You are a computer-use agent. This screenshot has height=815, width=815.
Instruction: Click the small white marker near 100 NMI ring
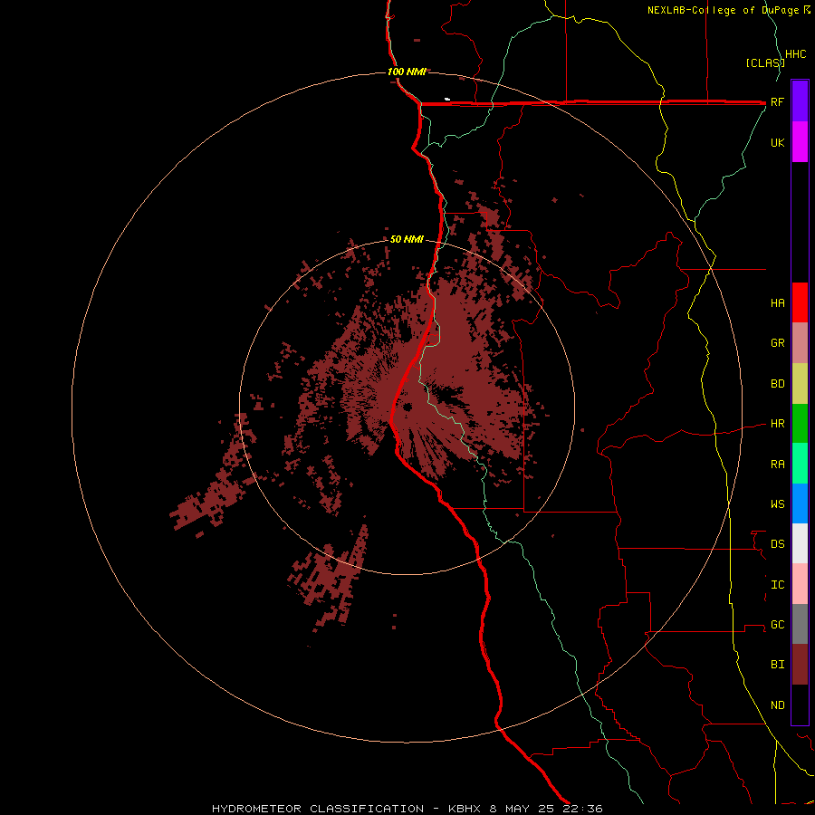point(447,99)
